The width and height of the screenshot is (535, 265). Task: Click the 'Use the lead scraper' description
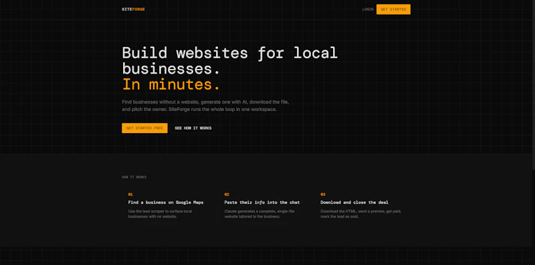[x=160, y=213]
